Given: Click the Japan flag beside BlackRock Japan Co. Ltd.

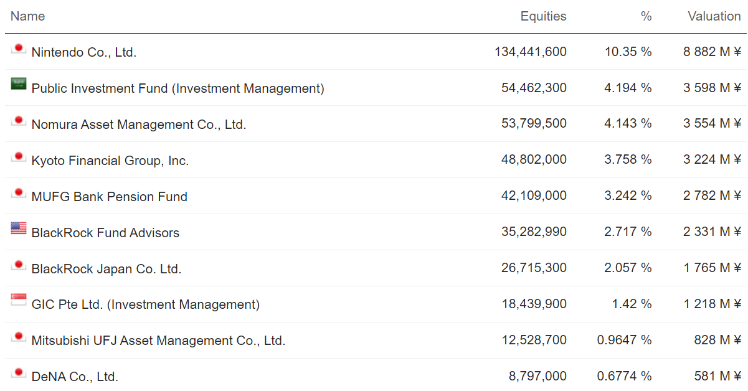Looking at the screenshot, I should coord(19,265).
